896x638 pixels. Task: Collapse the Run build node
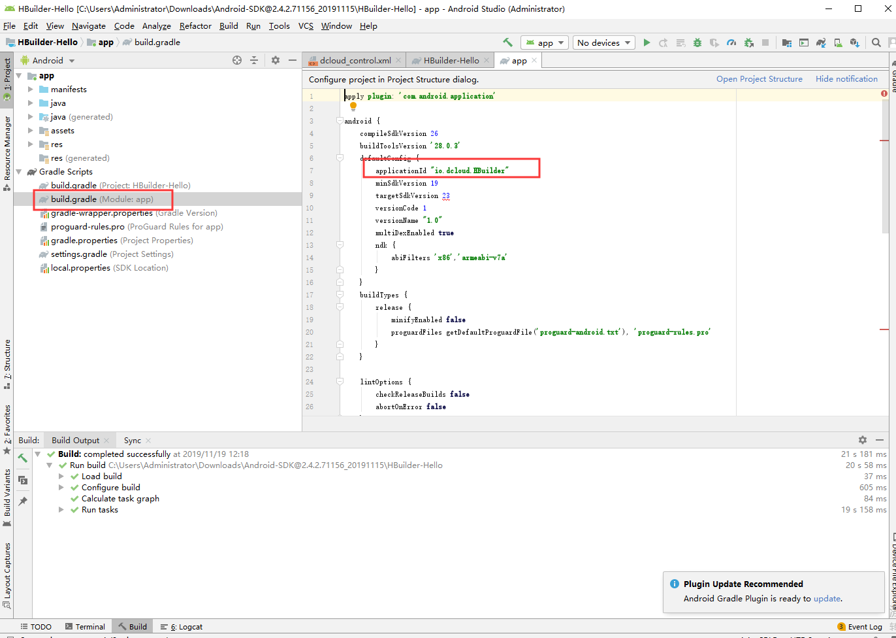(x=50, y=465)
